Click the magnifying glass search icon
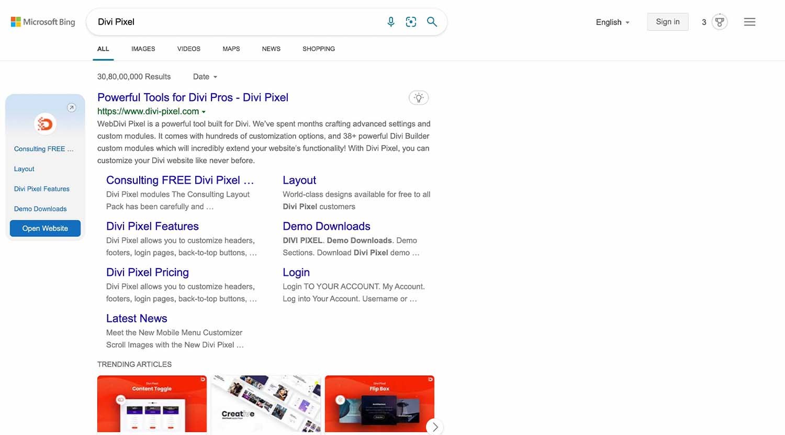785x435 pixels. coord(432,22)
